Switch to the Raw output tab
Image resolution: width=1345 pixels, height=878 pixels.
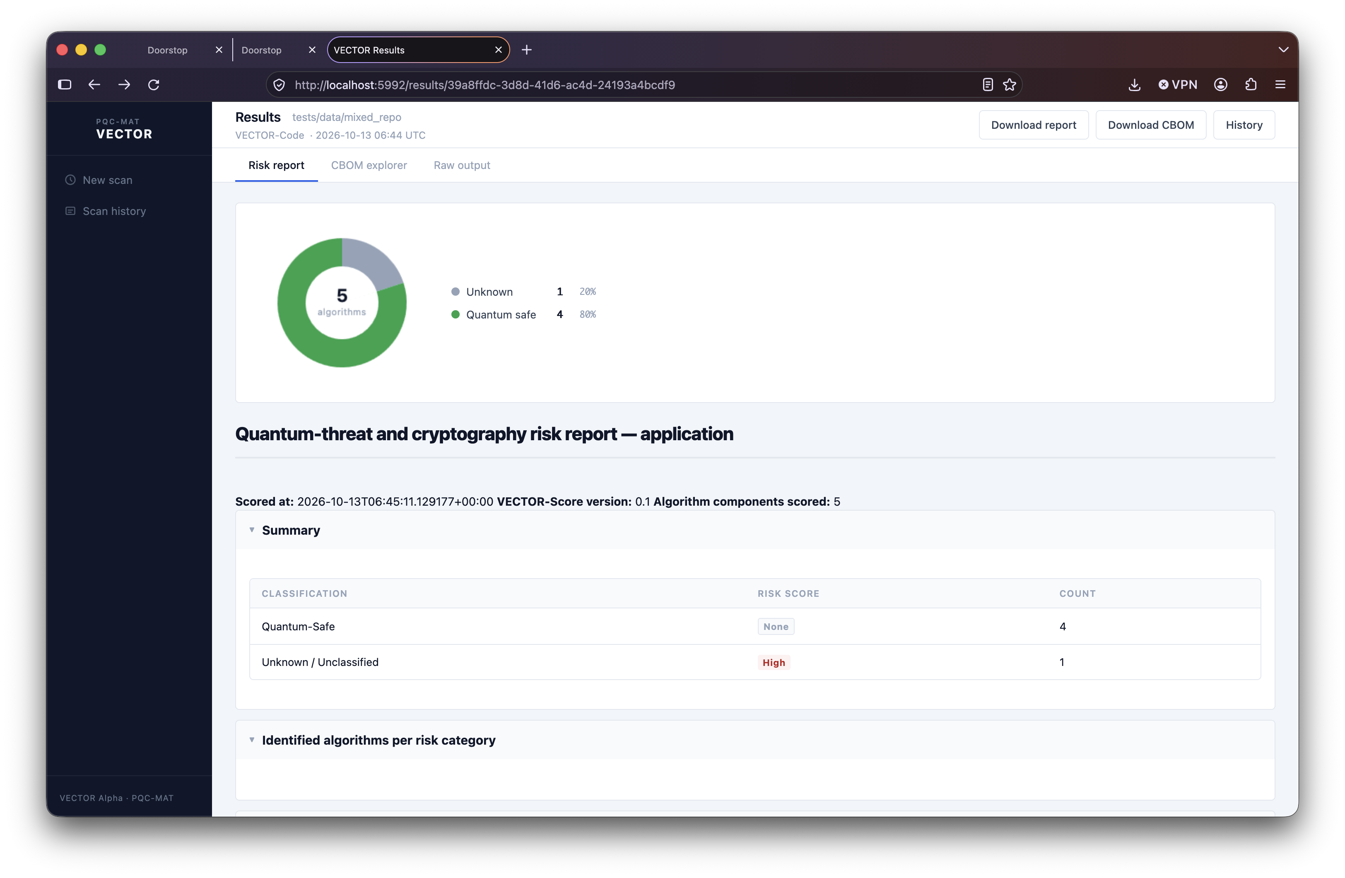click(462, 165)
